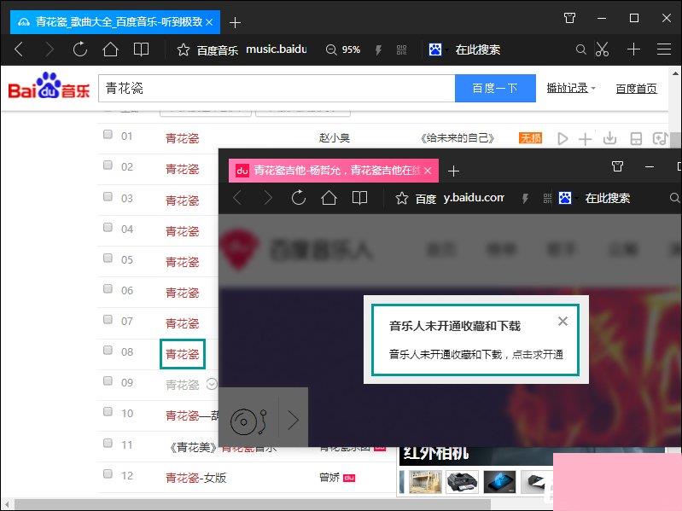
Task: Bookmark the Baidu Music page with star
Action: (x=184, y=50)
